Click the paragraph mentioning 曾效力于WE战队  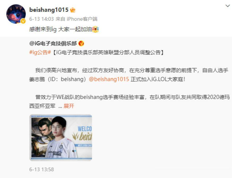coord(130,101)
